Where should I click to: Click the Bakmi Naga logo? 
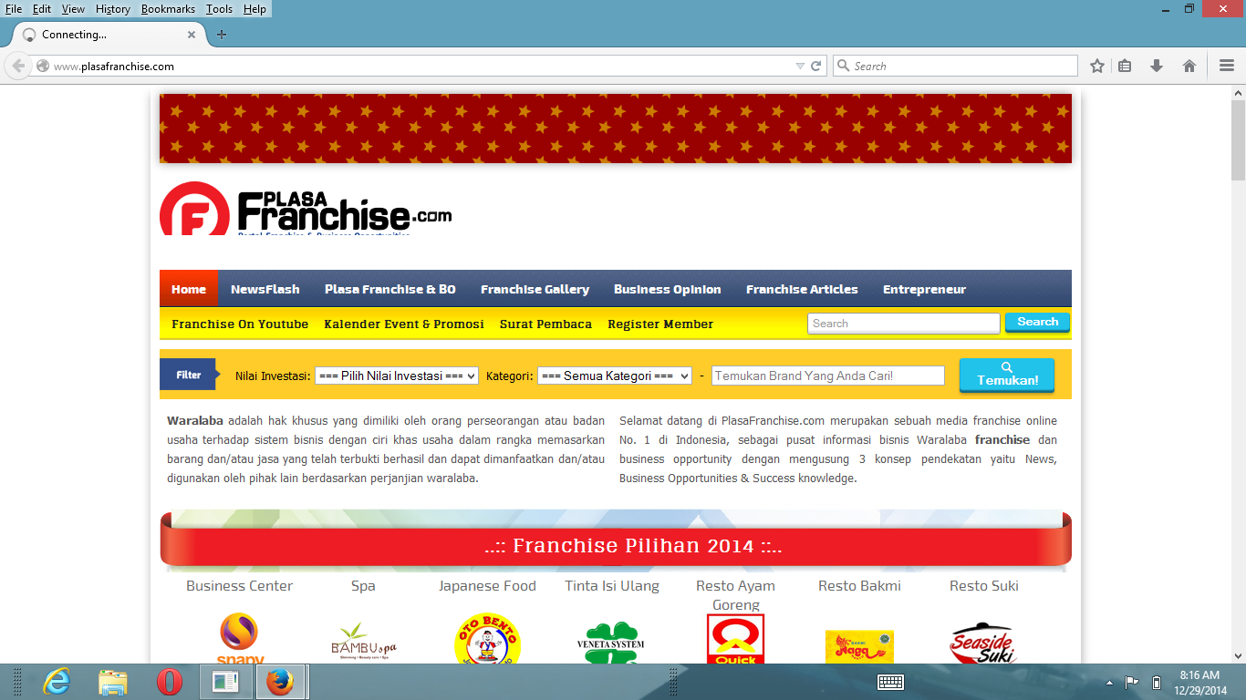click(859, 646)
